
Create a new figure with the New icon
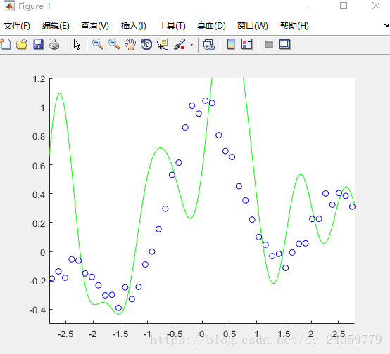tap(6, 45)
